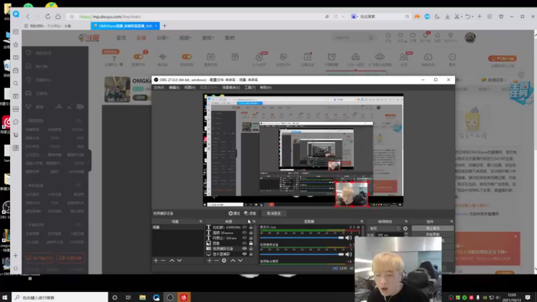Open the transition type dropdown in OBS
Screen dimensions: 537x302
(385, 228)
